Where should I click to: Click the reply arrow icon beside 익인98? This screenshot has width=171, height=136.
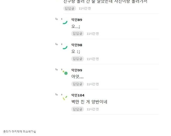[x=57, y=44]
